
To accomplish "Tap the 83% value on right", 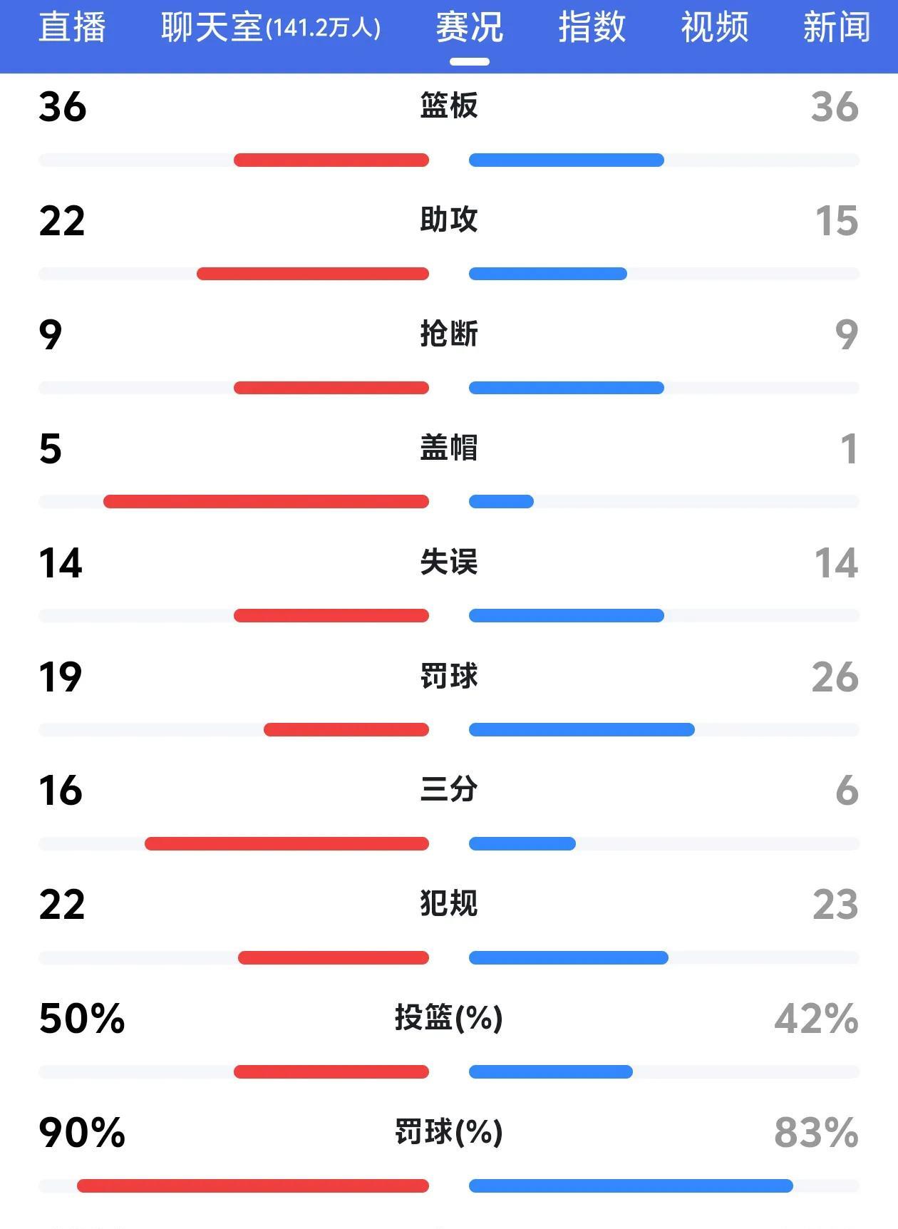I will click(816, 1132).
